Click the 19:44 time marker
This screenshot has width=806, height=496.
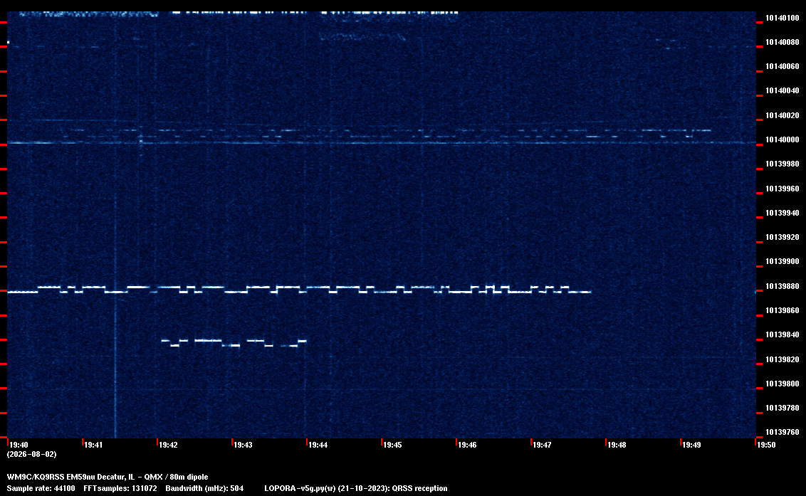318,445
